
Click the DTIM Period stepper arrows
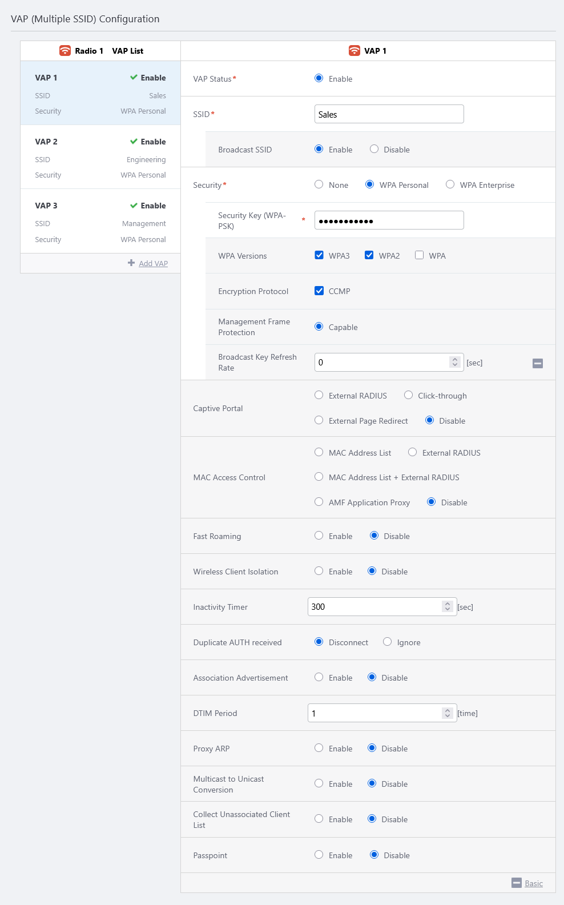coord(448,713)
